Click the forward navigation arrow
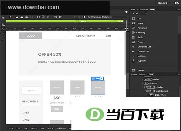Image resolution: width=181 pixels, height=131 pixels. coord(79,17)
